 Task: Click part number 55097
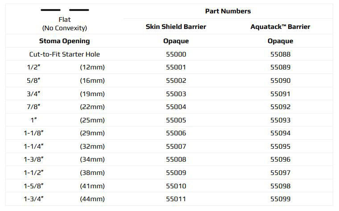coord(280,173)
